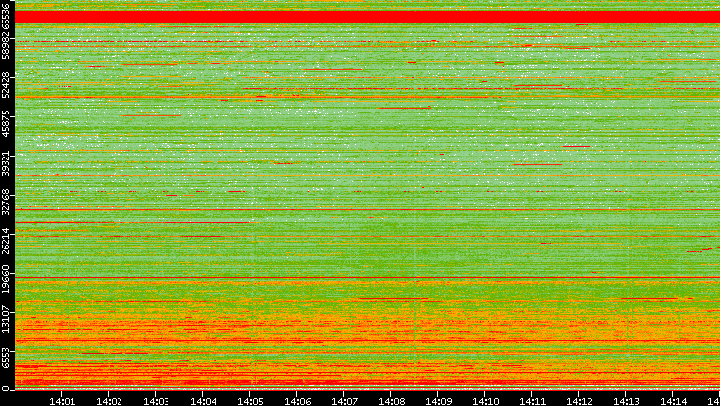Click the 14:13 time axis label
720x406 pixels.
626,401
